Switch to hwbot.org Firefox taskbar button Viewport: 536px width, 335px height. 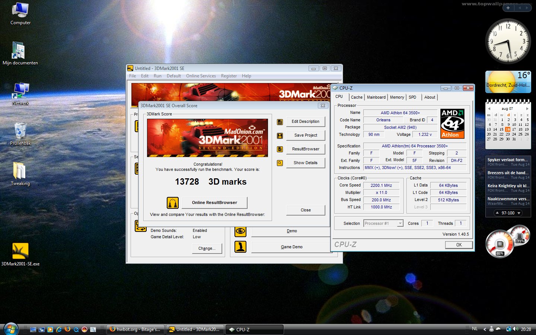(x=135, y=329)
